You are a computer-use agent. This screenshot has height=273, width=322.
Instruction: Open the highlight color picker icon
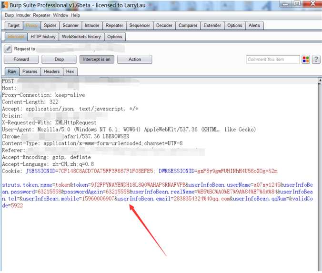[x=306, y=60]
